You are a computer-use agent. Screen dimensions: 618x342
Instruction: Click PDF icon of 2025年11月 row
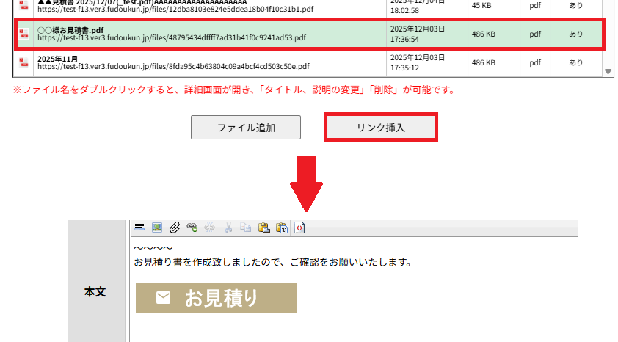23,63
